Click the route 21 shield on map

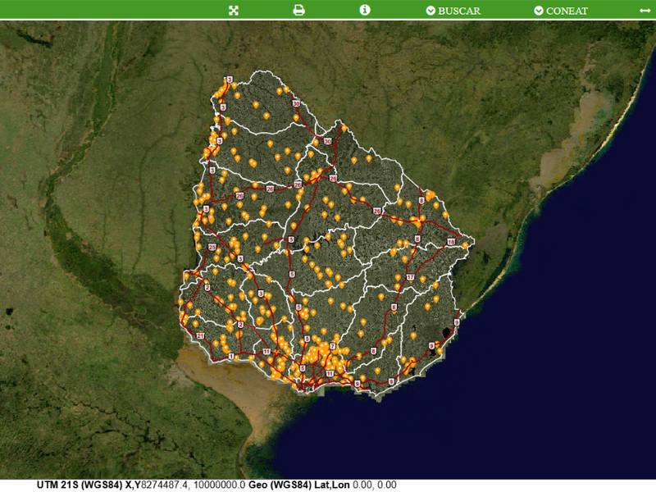point(200,335)
